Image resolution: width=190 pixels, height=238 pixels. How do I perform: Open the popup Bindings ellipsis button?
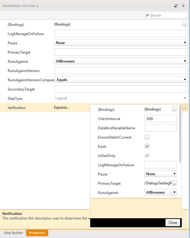tap(174, 109)
